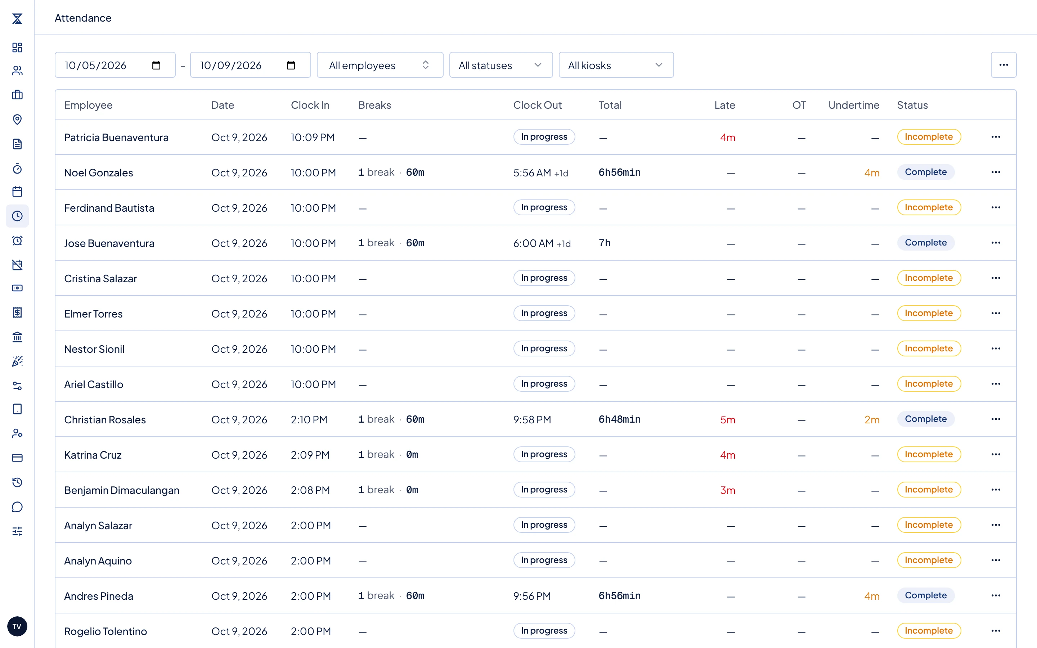Open calendar picker for end date 10/09/2026
Viewport: 1037px width, 648px height.
pyautogui.click(x=291, y=65)
